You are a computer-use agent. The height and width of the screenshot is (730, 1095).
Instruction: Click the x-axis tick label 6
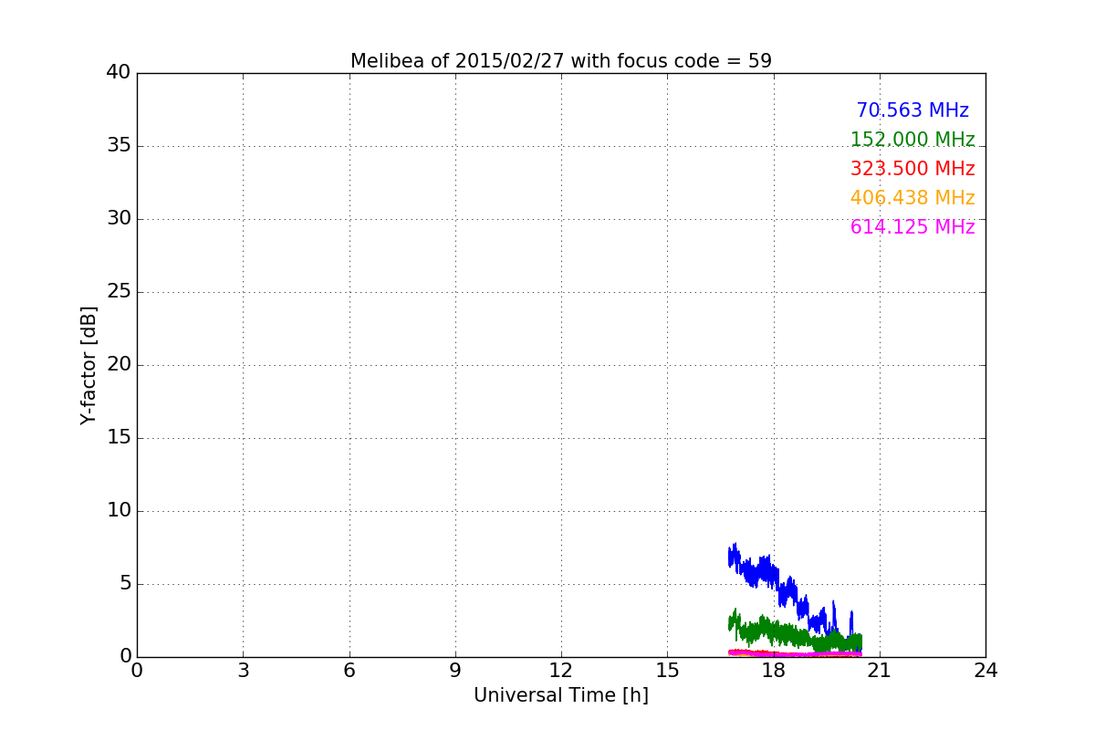click(349, 671)
